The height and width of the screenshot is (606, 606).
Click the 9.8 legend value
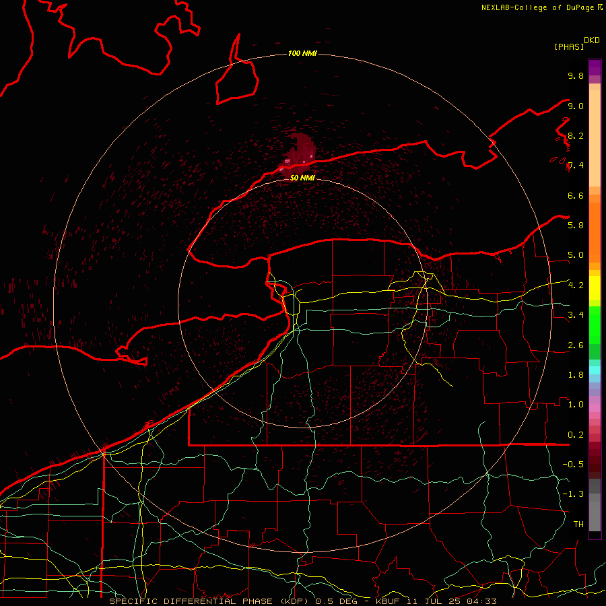(576, 75)
